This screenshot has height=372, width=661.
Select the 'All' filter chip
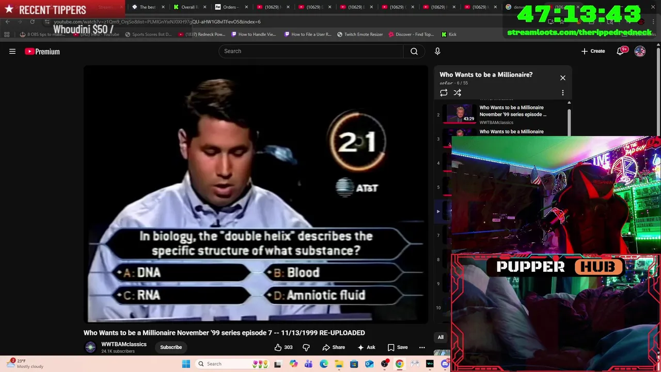click(x=440, y=337)
